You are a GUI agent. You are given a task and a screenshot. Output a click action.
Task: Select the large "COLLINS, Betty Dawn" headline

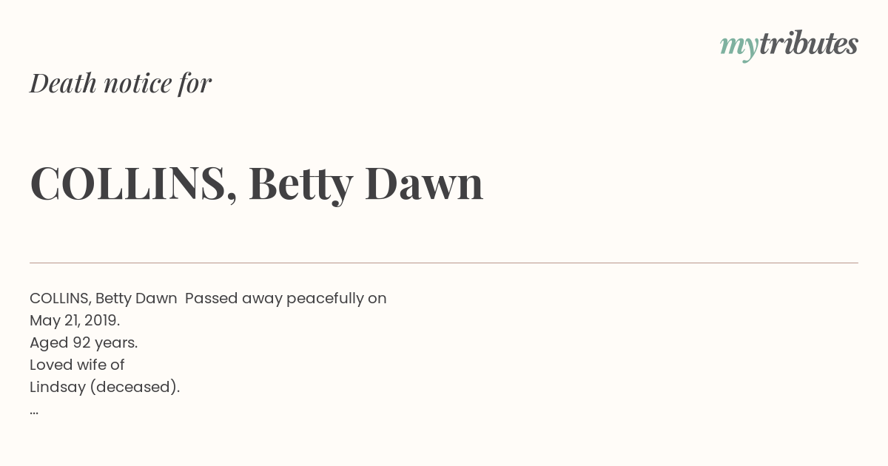(x=256, y=183)
